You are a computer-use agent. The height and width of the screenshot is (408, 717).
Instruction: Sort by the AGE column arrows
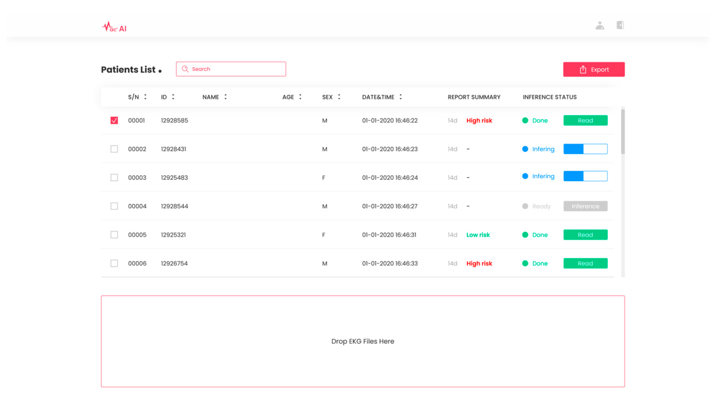click(300, 97)
